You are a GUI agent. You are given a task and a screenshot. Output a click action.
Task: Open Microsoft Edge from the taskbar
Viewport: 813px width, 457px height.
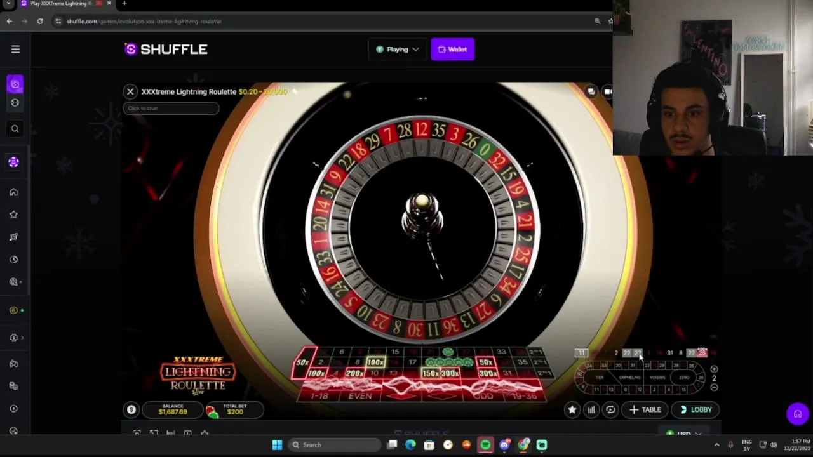[410, 445]
